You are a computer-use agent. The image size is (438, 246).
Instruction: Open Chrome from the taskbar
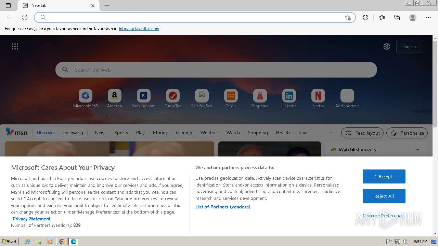click(62, 242)
